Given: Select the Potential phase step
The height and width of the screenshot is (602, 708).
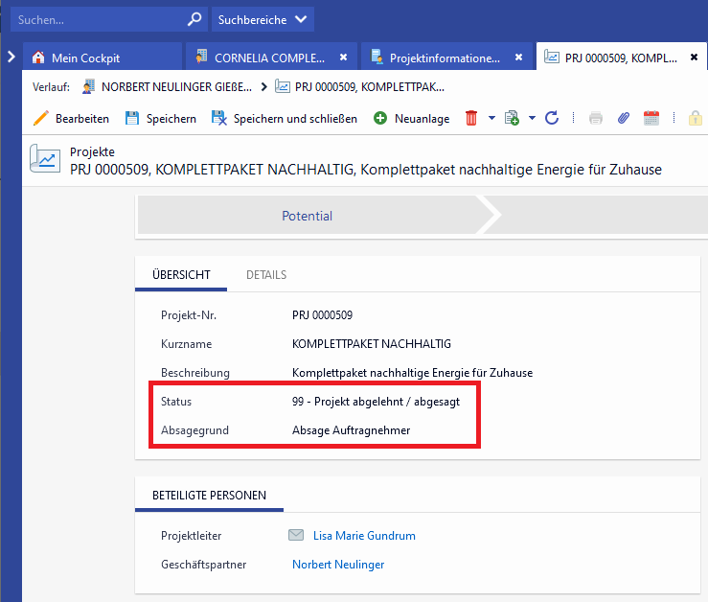Looking at the screenshot, I should click(x=307, y=217).
